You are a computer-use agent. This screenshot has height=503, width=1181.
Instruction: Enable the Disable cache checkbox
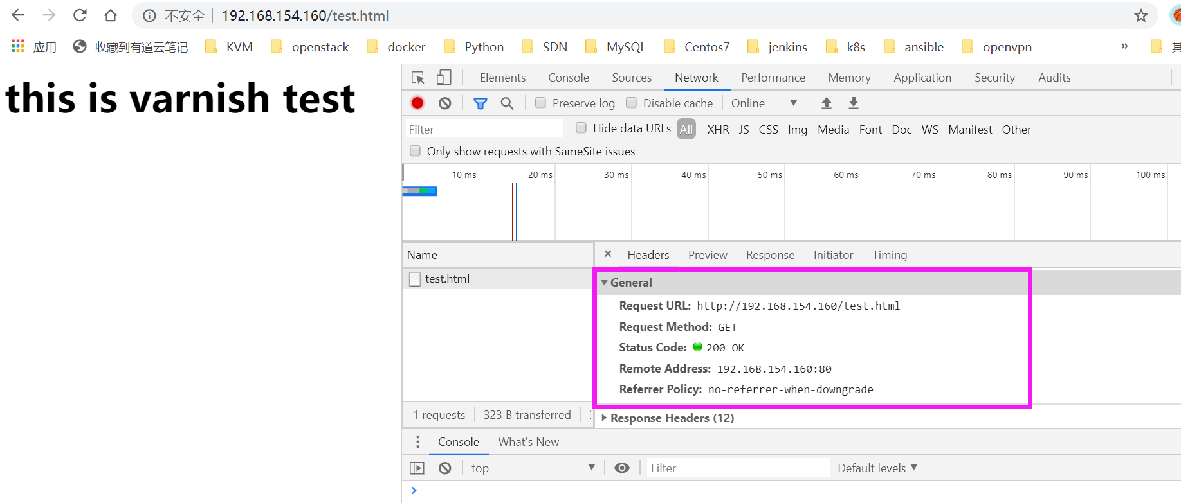[632, 103]
